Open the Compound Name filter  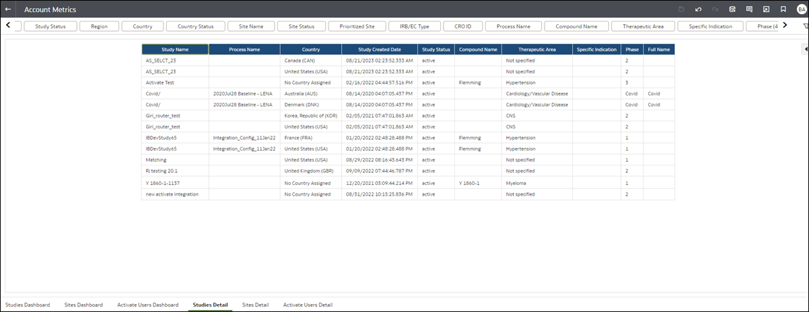(x=577, y=26)
